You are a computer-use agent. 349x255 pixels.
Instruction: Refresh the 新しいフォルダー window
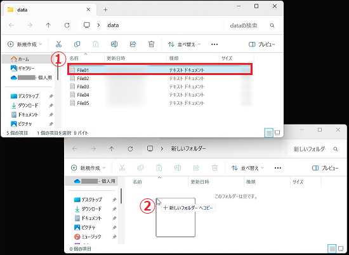[x=130, y=149]
